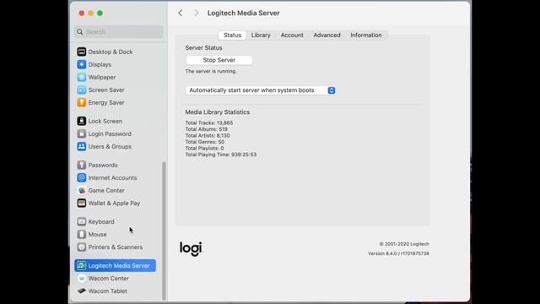
Task: Open the Information tab
Action: pyautogui.click(x=366, y=35)
